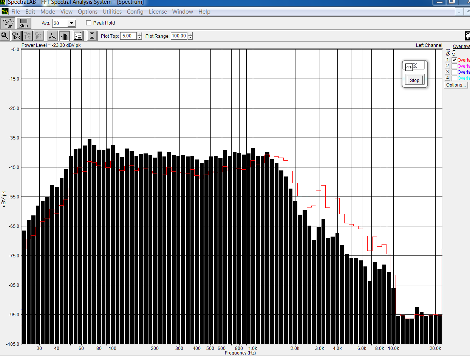
Task: Click Set overlay 2 button
Action: 448,66
